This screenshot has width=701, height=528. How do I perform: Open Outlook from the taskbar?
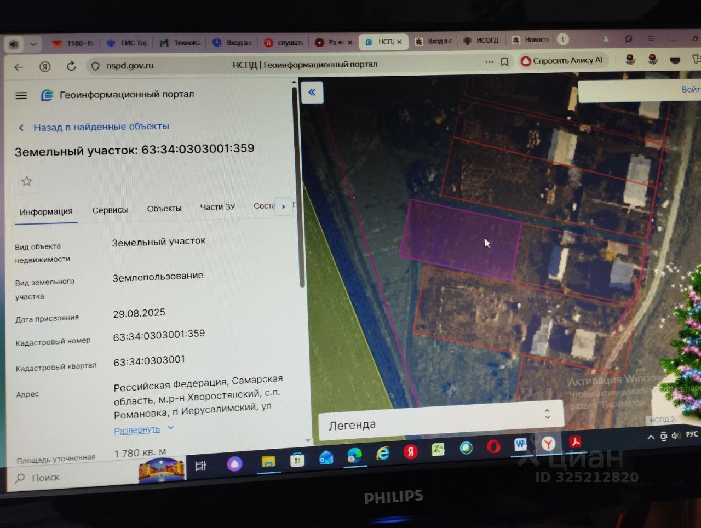click(326, 457)
